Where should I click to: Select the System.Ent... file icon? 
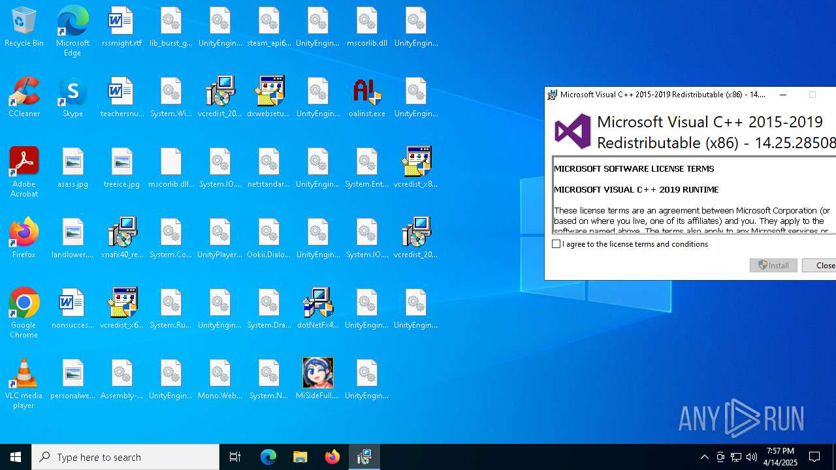[366, 168]
